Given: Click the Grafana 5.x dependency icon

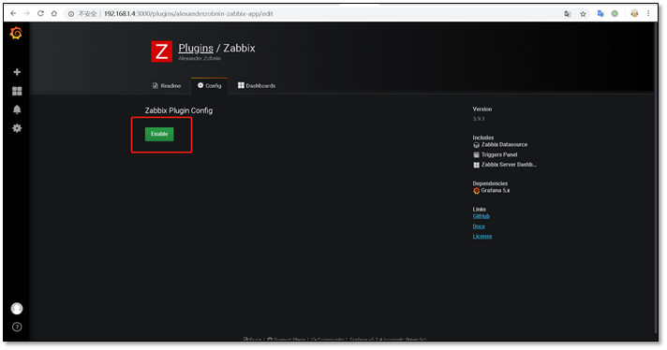Looking at the screenshot, I should pos(477,191).
